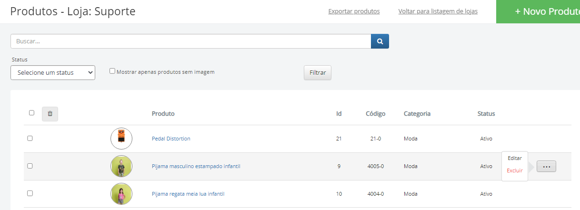Image resolution: width=580 pixels, height=210 pixels.
Task: Click the Pijama regata product thumbnail
Action: point(121,194)
